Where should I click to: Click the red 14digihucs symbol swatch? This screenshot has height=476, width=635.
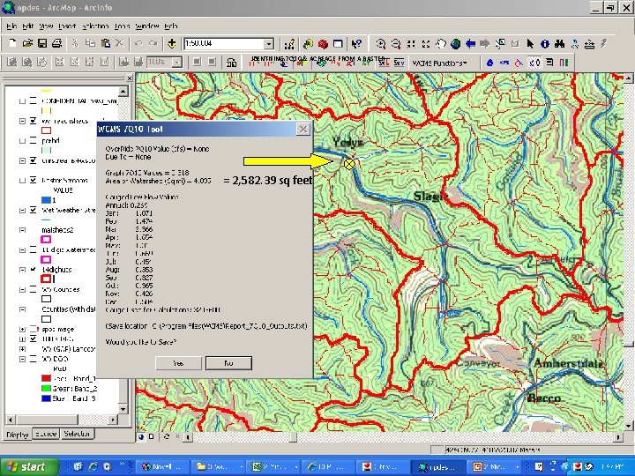[x=47, y=279]
